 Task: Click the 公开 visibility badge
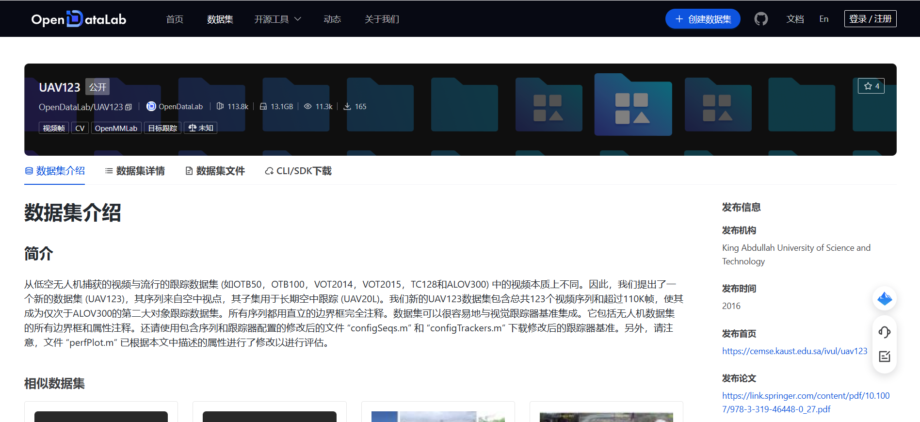pos(97,87)
